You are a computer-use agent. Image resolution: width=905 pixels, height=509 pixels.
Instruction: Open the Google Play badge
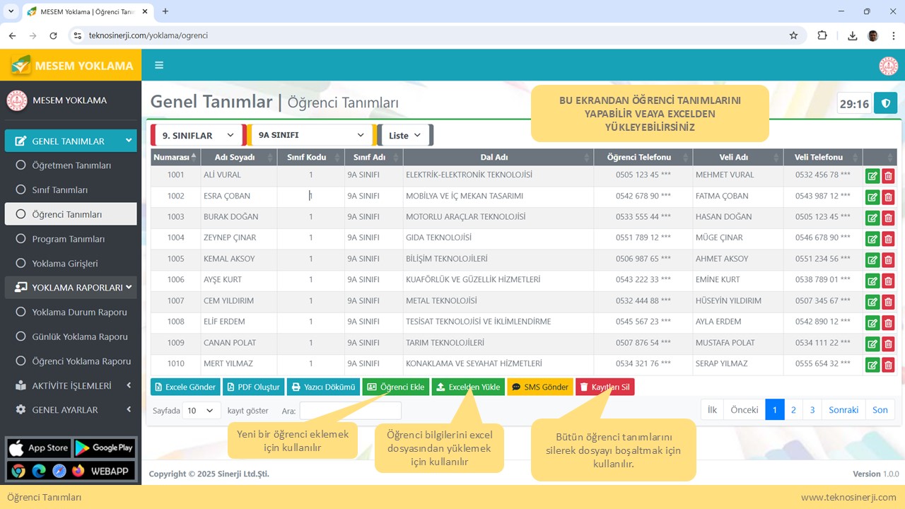click(104, 447)
